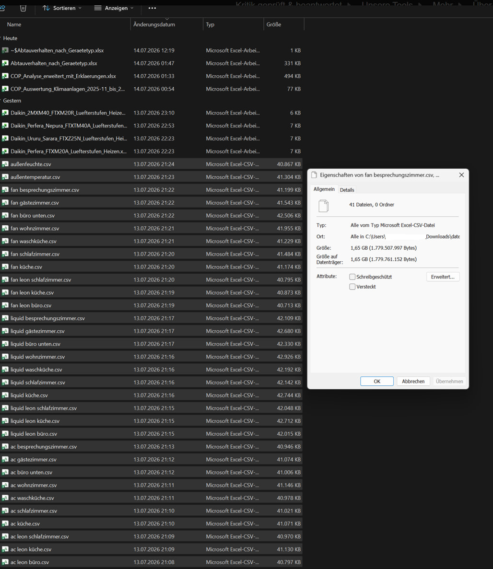Switch to Details tab in properties dialog
The width and height of the screenshot is (493, 569).
pos(347,190)
